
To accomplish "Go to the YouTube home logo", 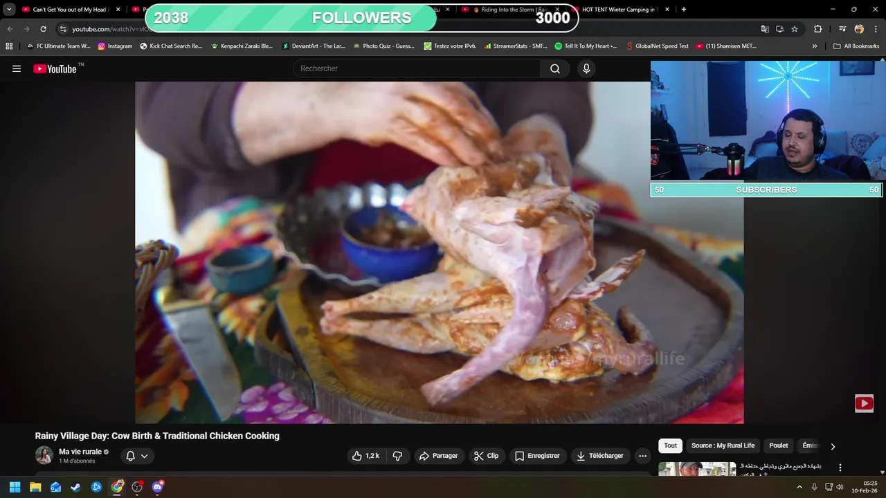I will click(55, 68).
